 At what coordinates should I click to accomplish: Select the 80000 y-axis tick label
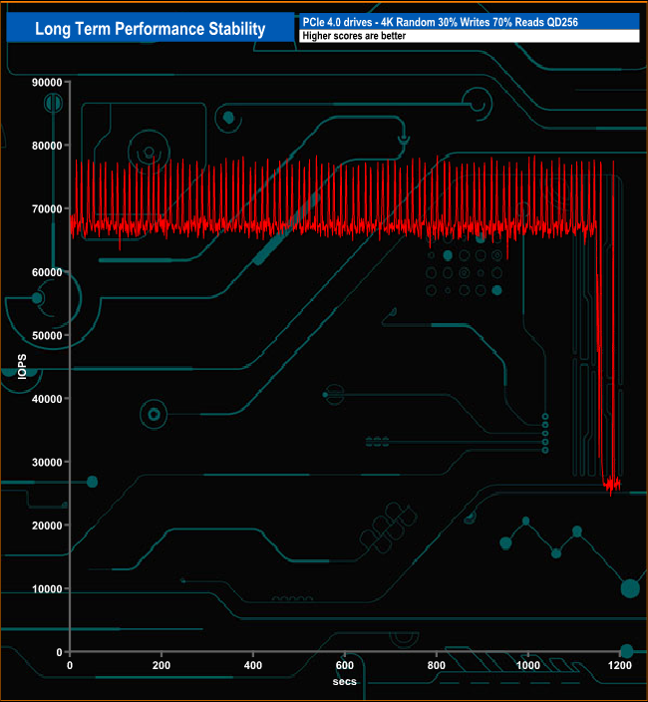[x=46, y=146]
